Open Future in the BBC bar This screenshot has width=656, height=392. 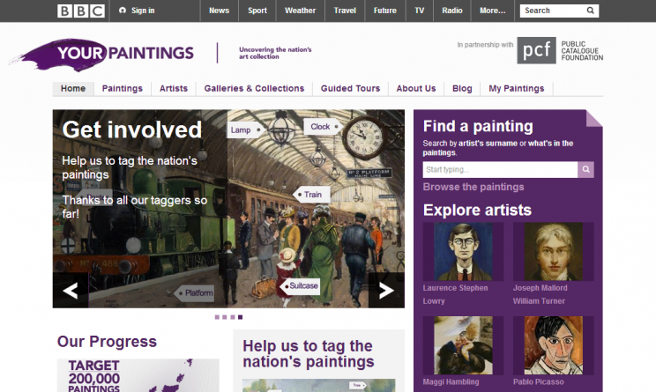(385, 11)
